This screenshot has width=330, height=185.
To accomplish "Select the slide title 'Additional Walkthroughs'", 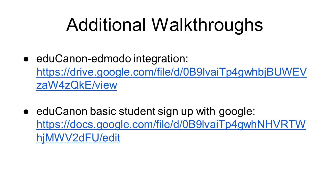I will [x=165, y=25].
